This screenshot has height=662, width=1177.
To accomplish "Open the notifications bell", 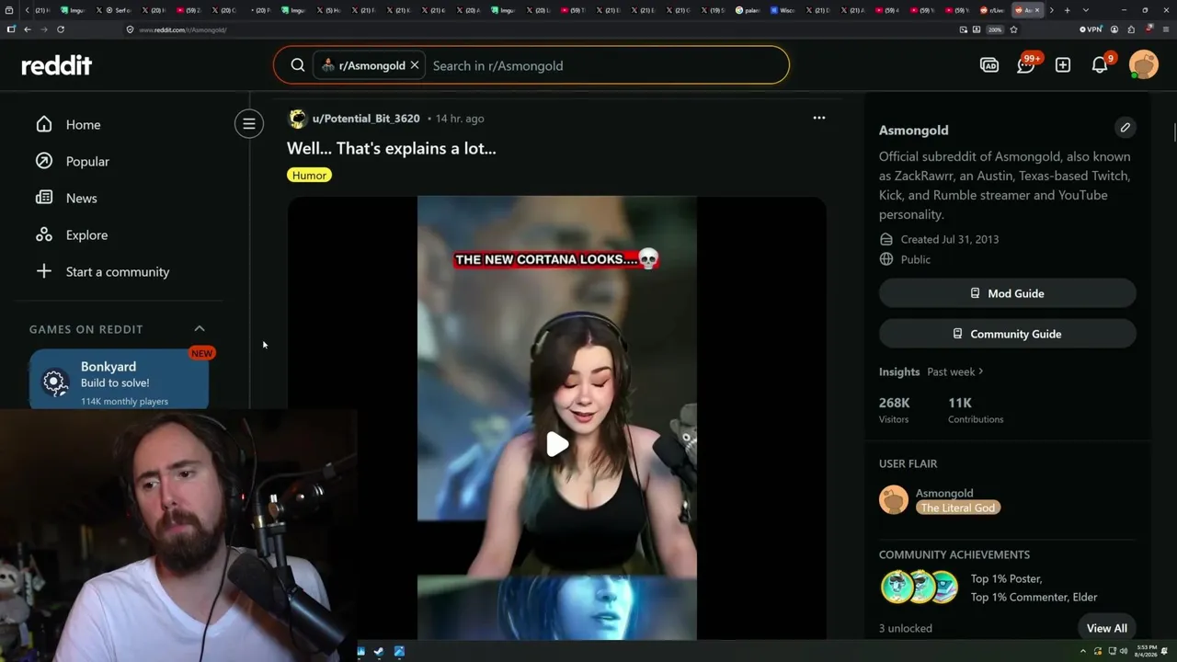I will tap(1100, 65).
